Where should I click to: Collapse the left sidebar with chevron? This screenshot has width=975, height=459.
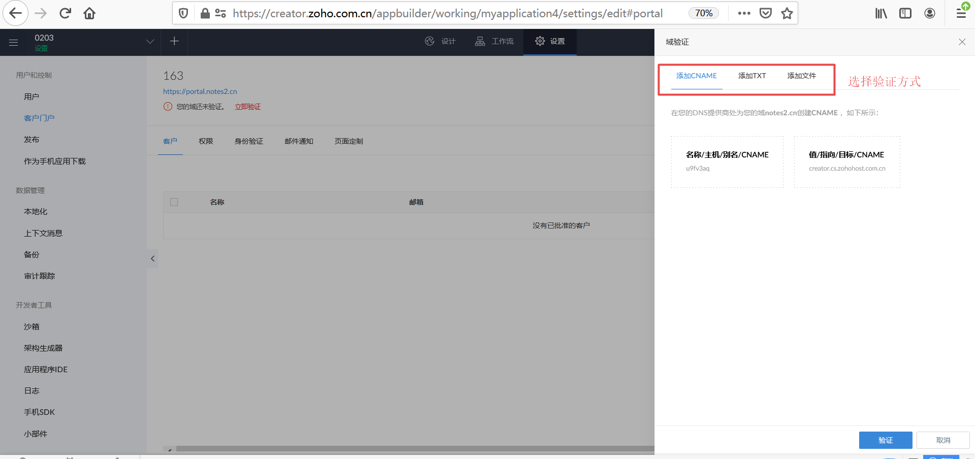(x=152, y=258)
